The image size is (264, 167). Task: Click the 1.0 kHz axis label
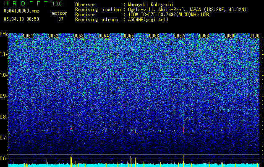[4, 75]
